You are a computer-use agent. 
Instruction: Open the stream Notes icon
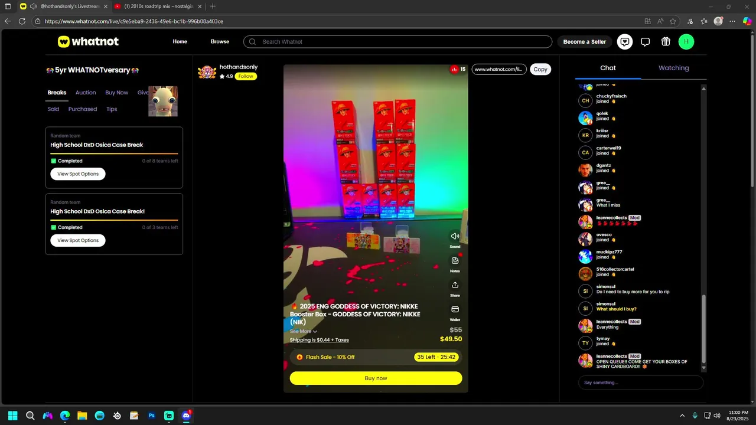pyautogui.click(x=455, y=260)
